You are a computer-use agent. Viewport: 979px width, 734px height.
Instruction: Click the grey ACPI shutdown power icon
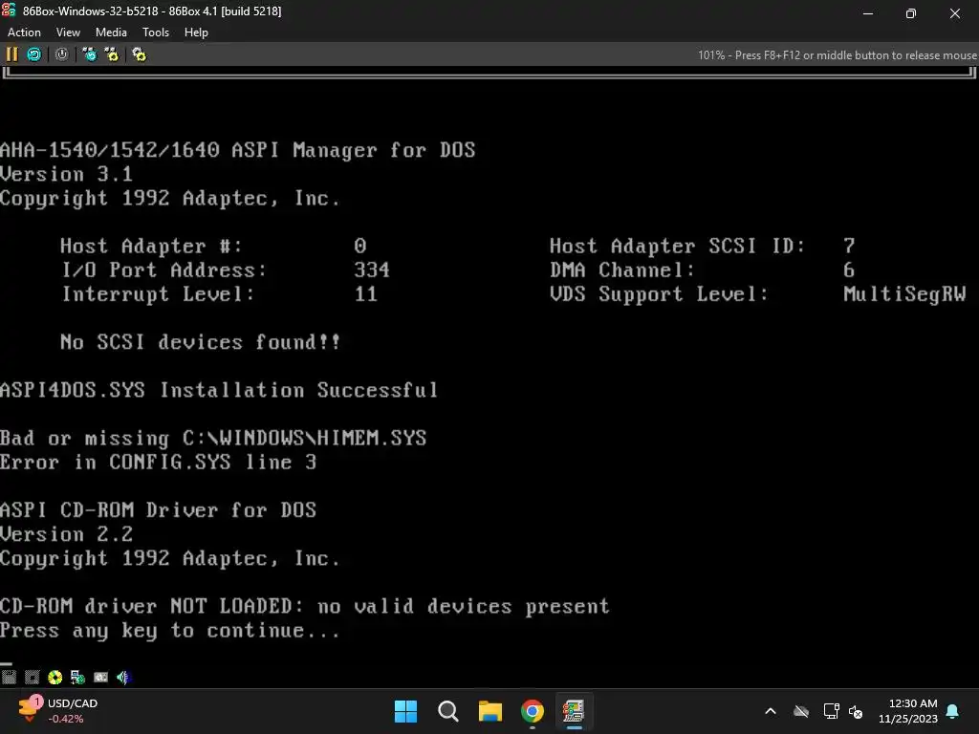[x=61, y=54]
